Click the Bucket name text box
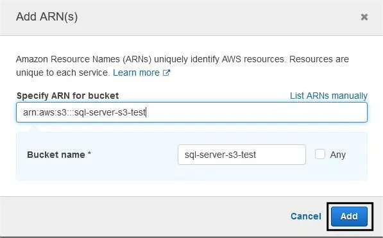Screen dimensions: 383x238 coord(242,155)
